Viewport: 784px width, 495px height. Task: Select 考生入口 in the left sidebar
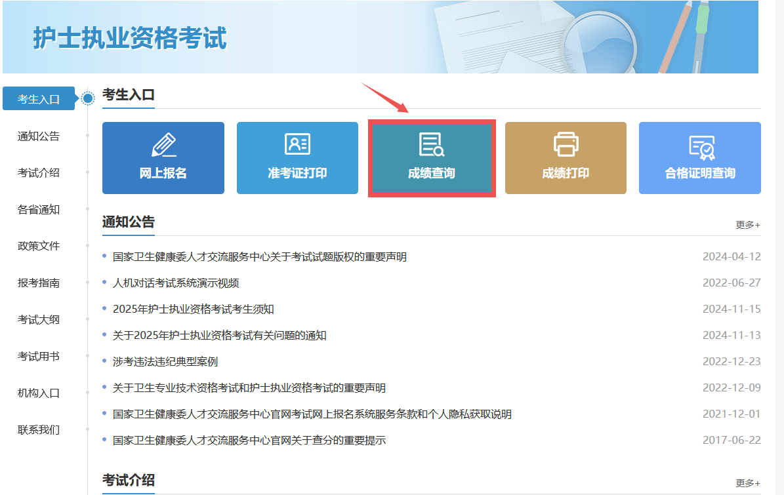(x=39, y=99)
